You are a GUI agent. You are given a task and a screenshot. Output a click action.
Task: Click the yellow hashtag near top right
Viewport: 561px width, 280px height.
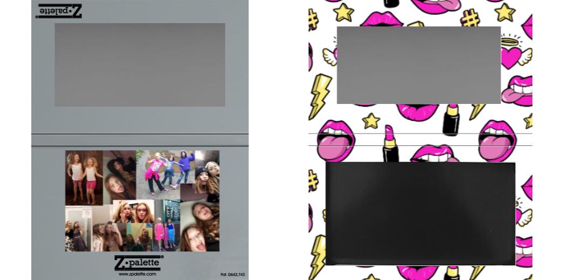click(470, 18)
